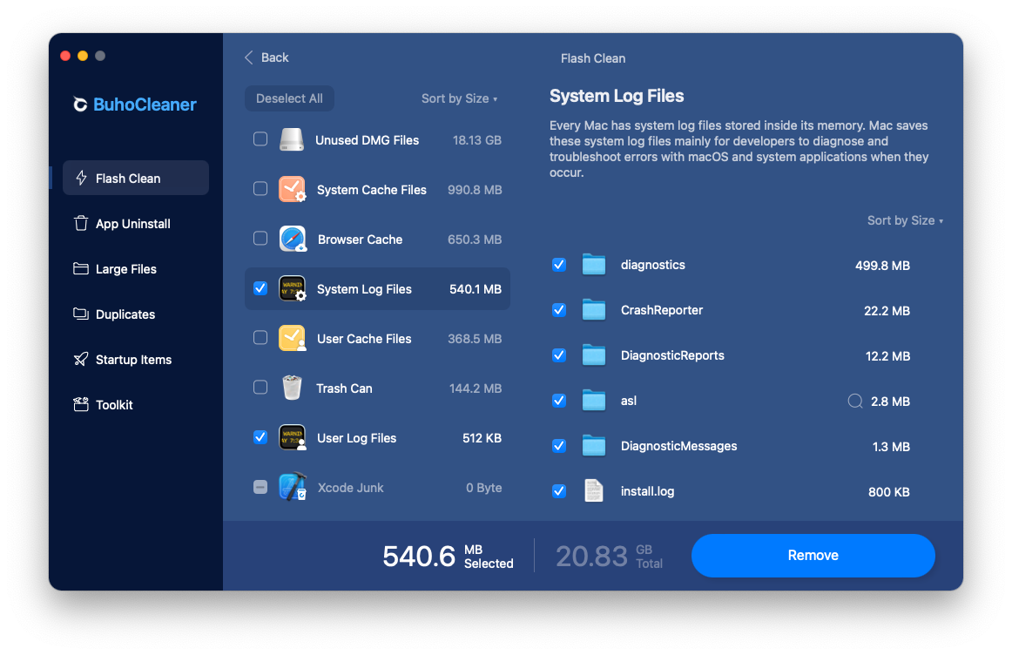Open Sort by Size dropdown above file list
Viewport: 1012px width, 655px height.
(x=905, y=220)
